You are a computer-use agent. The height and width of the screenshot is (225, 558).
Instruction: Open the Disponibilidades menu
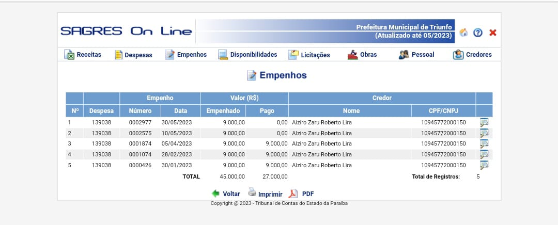click(247, 55)
